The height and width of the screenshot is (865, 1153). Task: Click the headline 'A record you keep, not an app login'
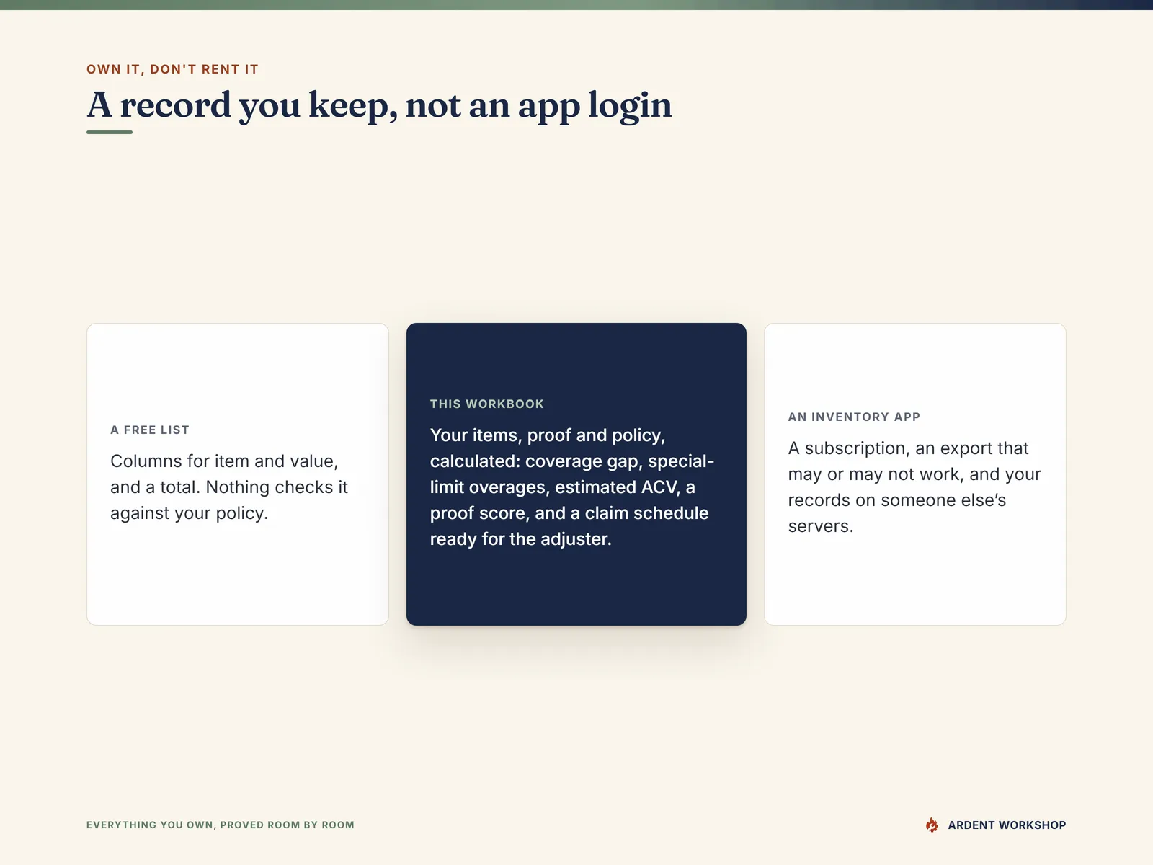[x=379, y=105]
